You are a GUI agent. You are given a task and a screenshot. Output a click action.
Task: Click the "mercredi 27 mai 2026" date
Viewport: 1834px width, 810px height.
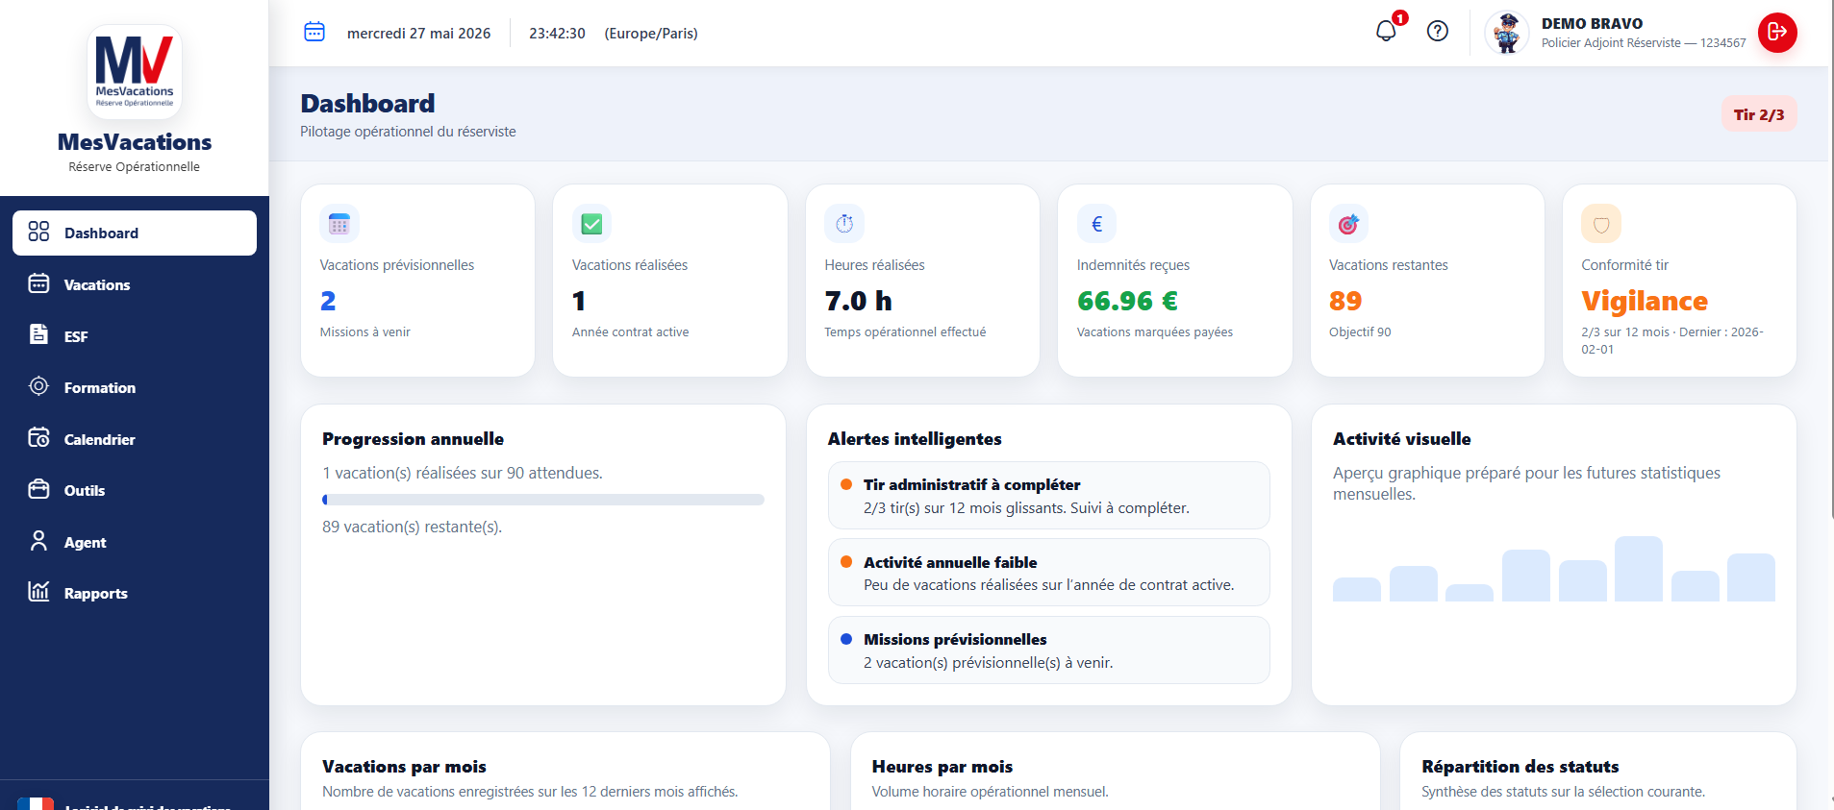(x=418, y=33)
